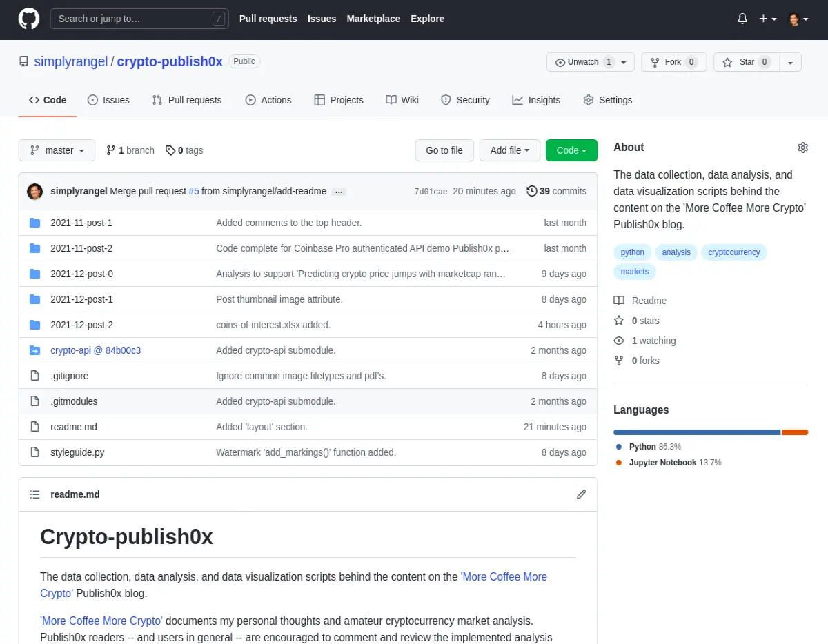The height and width of the screenshot is (644, 828).
Task: Open the 2021-11-post-2 folder
Action: pos(81,248)
